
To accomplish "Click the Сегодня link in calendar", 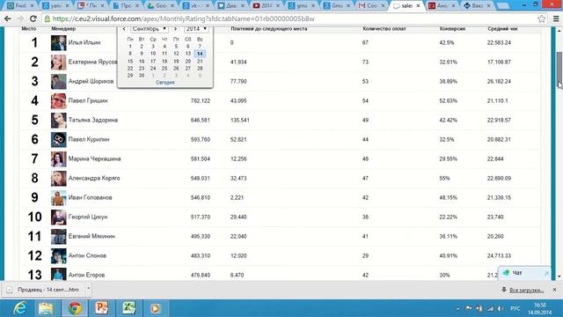I will pyautogui.click(x=165, y=83).
